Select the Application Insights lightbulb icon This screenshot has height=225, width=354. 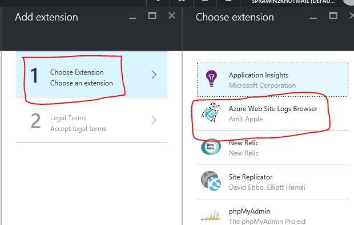(211, 79)
